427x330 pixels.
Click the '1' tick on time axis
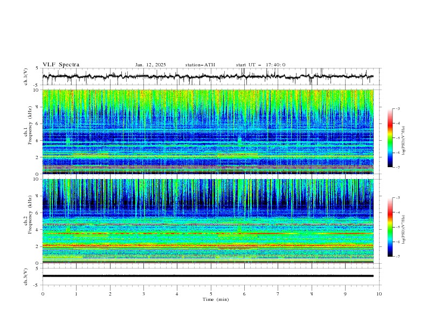[76, 294]
